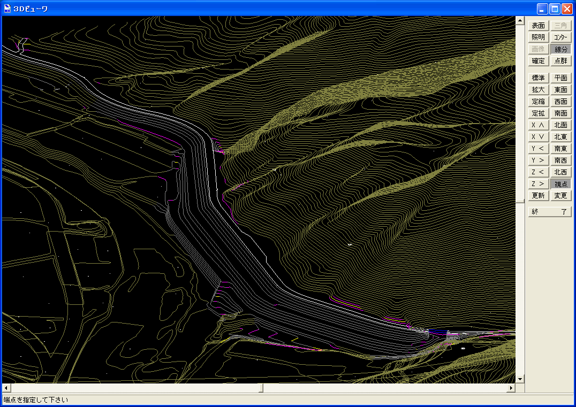
Task: Switch to the 北東 (northeast) view
Action: pos(561,136)
